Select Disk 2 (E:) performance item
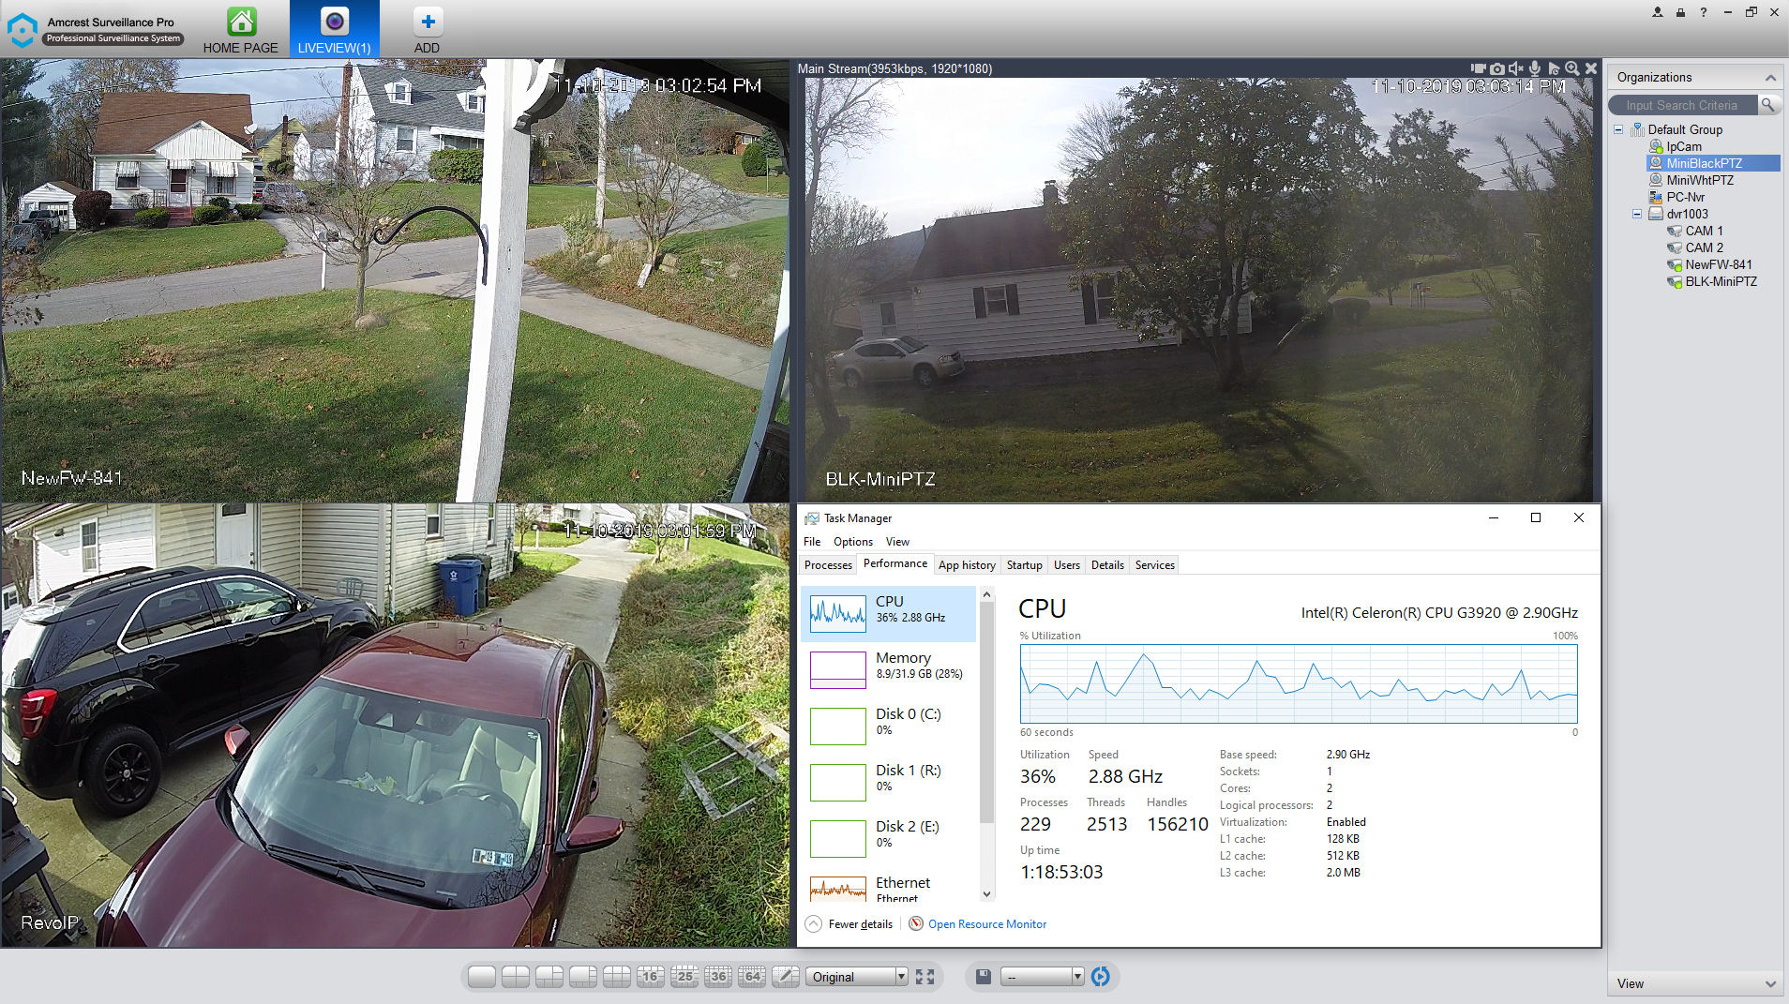Viewport: 1789px width, 1004px height. pos(889,839)
